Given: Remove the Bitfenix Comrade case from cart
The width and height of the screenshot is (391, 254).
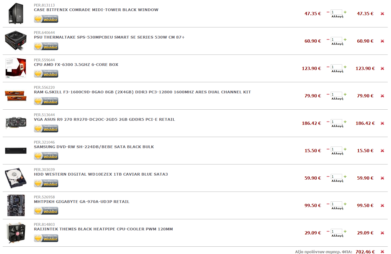Looking at the screenshot, I should pyautogui.click(x=382, y=14).
